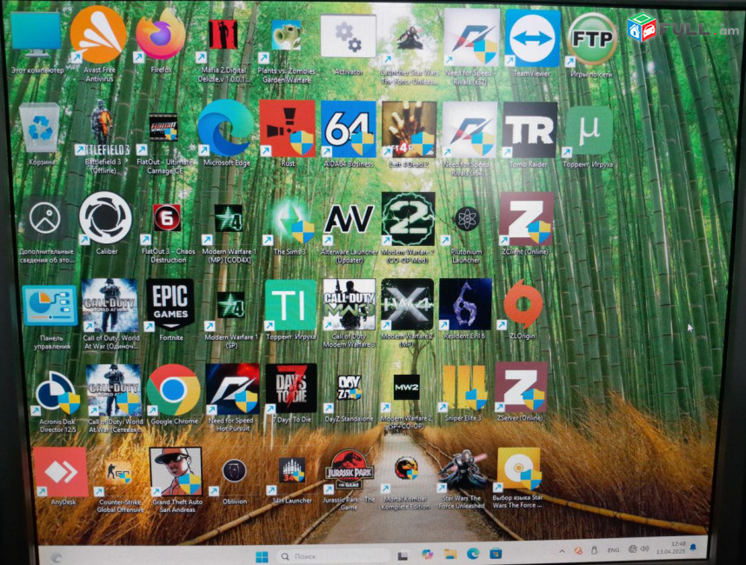Viewport: 746px width, 565px height.
Task: Open Call of Duty World At War (Сетевая) icon
Action: point(113,390)
